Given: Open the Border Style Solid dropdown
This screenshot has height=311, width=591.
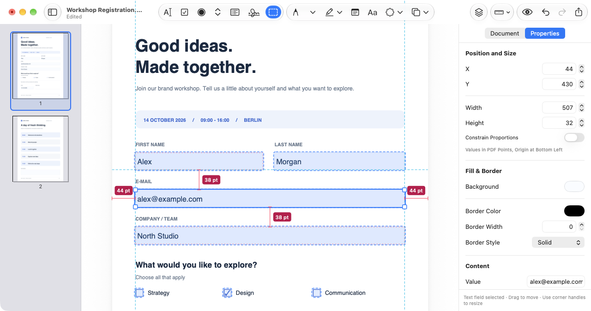Looking at the screenshot, I should (x=558, y=242).
